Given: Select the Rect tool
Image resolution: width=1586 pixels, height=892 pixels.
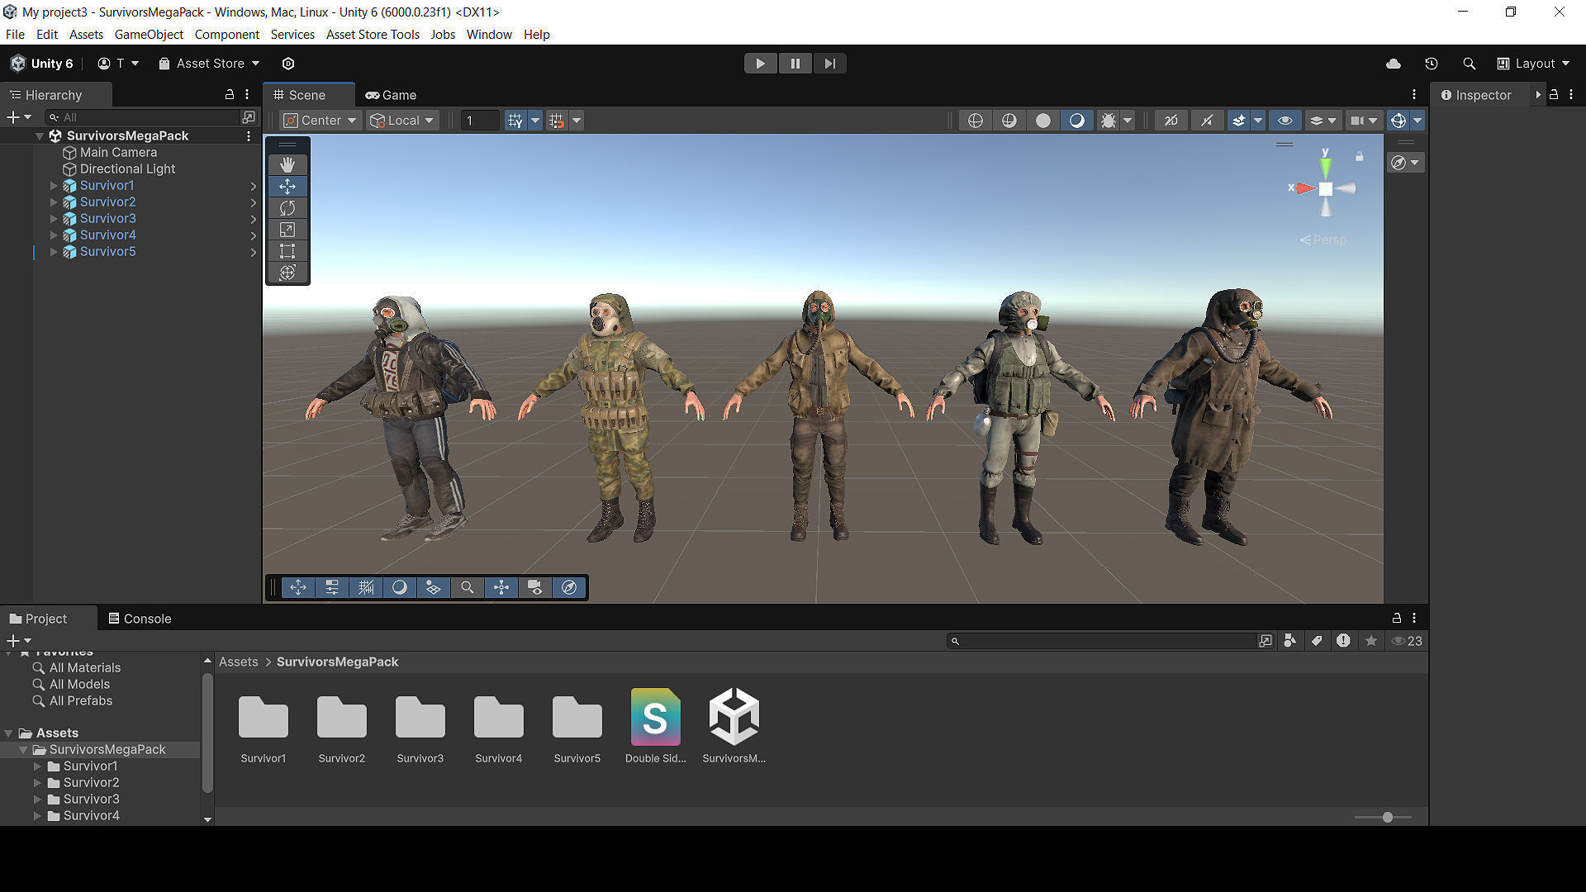Looking at the screenshot, I should point(287,251).
